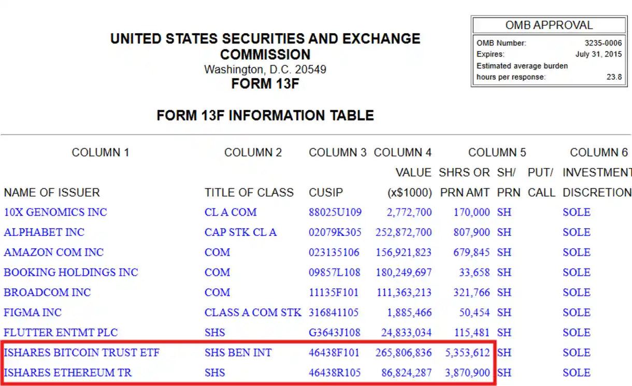632x386 pixels.
Task: Click the SHS BEN INT class link
Action: 238,353
